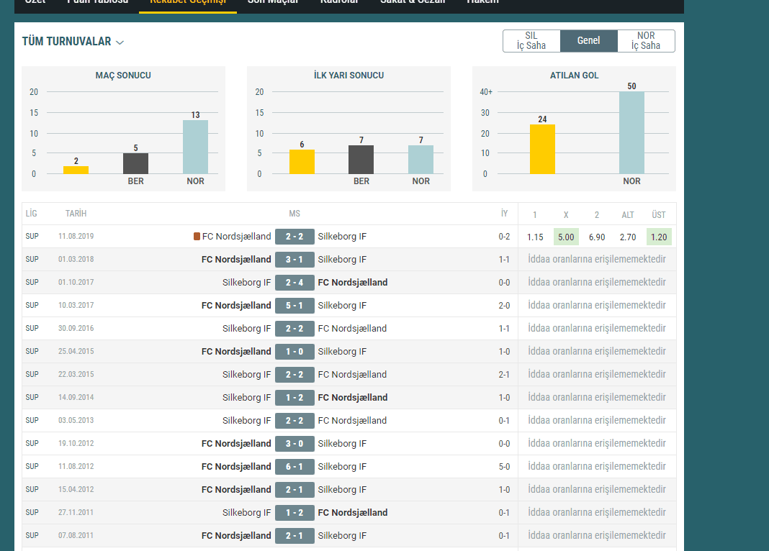Click the MS column header

294,214
